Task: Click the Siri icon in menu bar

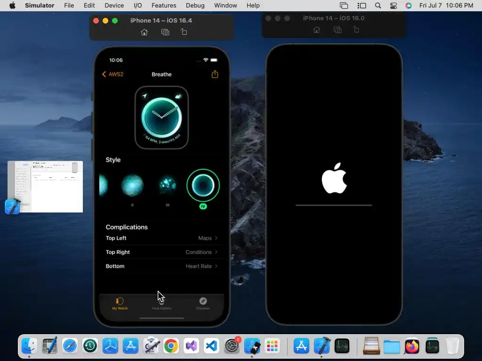Action: [x=408, y=6]
